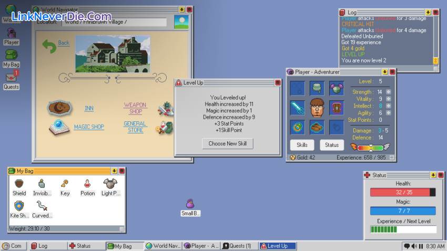Select the Invisibility potion in My Bag
Screen dimensions: 447x251
[x=42, y=187]
